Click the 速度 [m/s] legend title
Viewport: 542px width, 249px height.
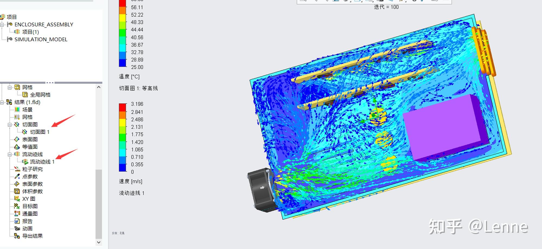tap(130, 181)
